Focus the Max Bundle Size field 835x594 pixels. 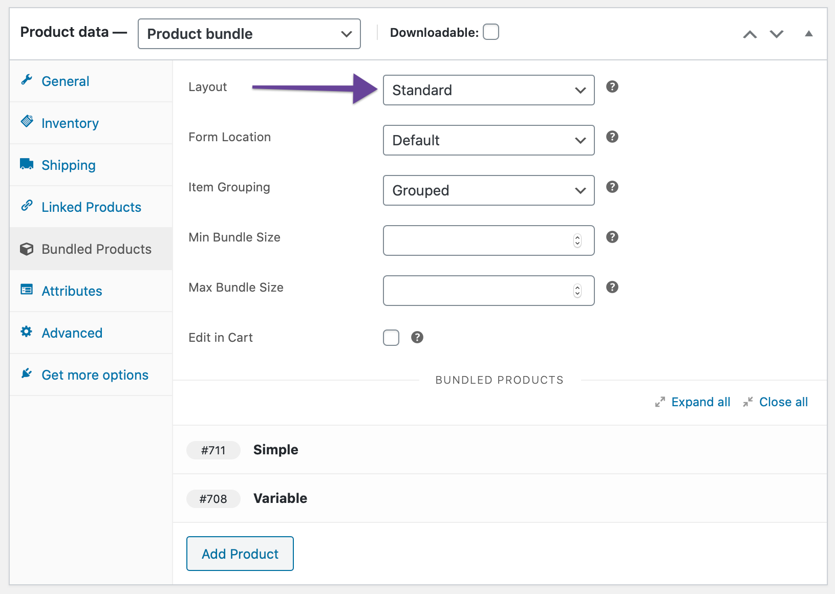coord(489,291)
